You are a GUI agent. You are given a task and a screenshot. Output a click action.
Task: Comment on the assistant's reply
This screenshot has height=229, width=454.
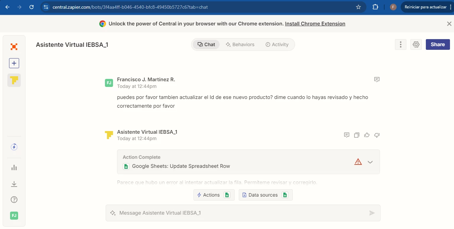pyautogui.click(x=347, y=135)
